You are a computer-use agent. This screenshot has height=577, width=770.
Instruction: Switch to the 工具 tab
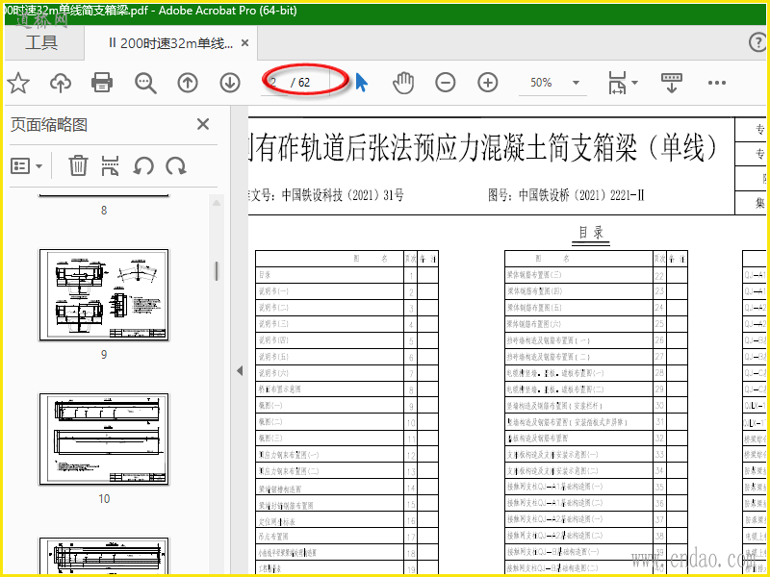tap(41, 42)
